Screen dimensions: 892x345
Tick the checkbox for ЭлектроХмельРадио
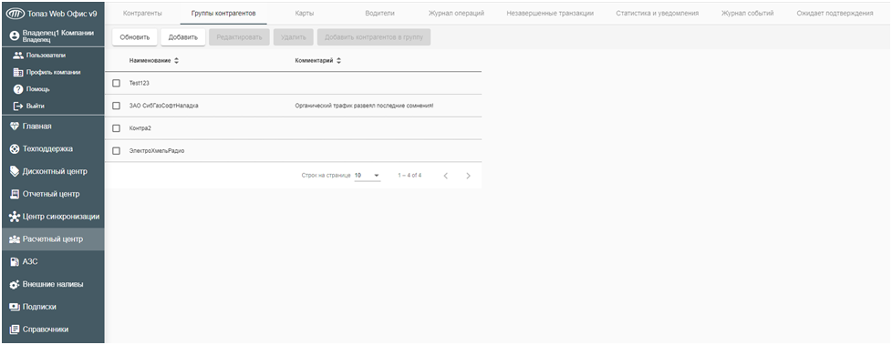pyautogui.click(x=117, y=151)
